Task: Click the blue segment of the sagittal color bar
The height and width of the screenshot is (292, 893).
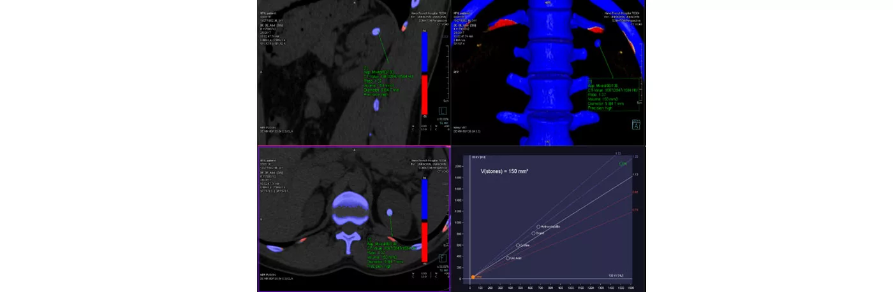Action: click(425, 52)
